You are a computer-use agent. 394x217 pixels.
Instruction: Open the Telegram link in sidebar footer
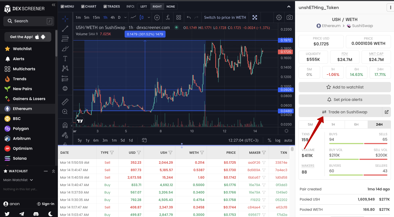22,214
